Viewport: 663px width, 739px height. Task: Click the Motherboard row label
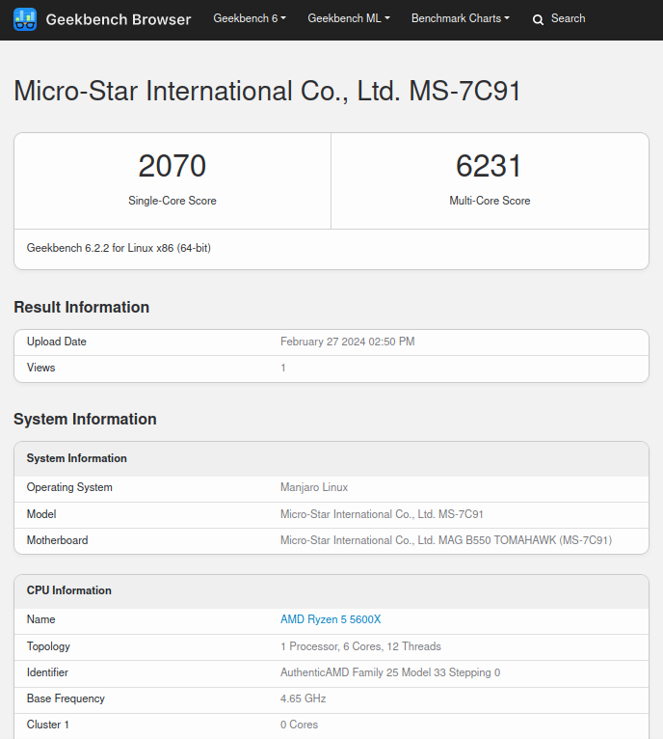click(58, 540)
